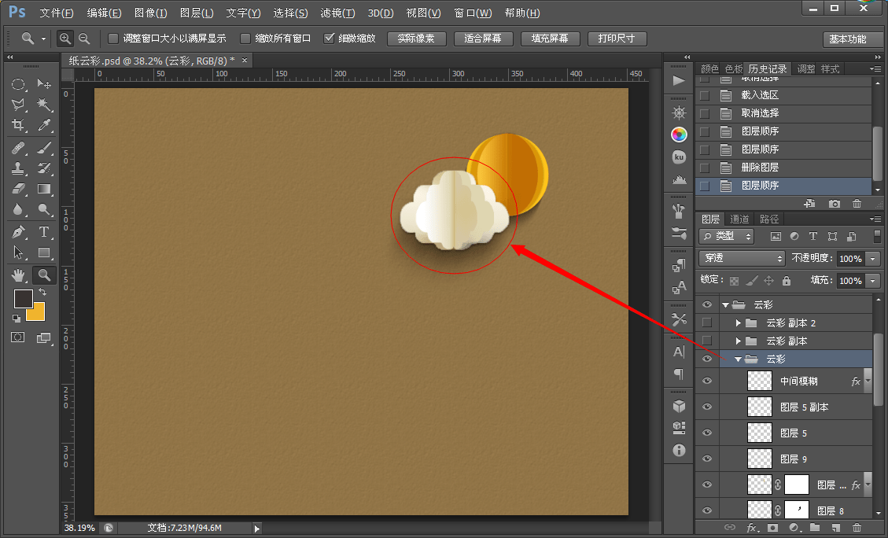Select the Horizontal Type tool

coord(43,231)
